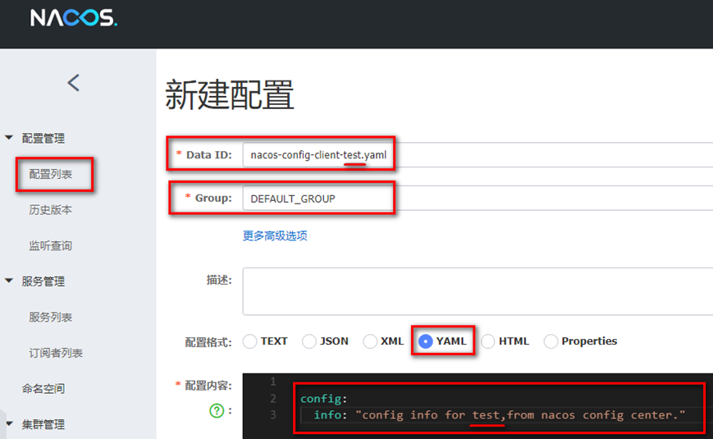
Task: Click the 更多高级选项 link
Action: [275, 236]
